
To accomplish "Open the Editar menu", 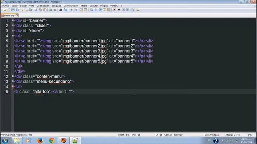I will tap(14, 6).
